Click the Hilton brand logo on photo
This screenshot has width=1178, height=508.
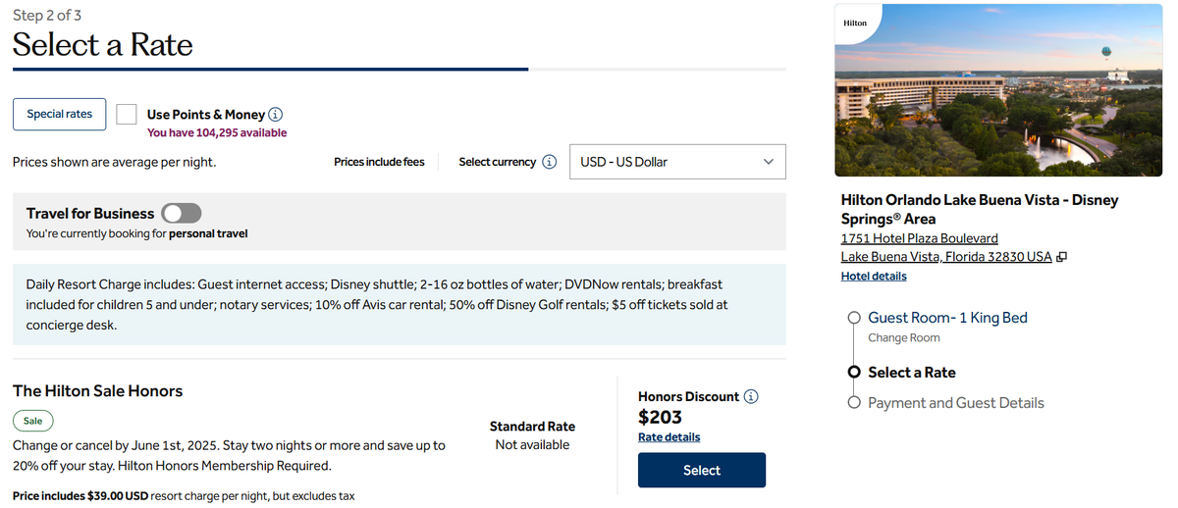click(855, 23)
